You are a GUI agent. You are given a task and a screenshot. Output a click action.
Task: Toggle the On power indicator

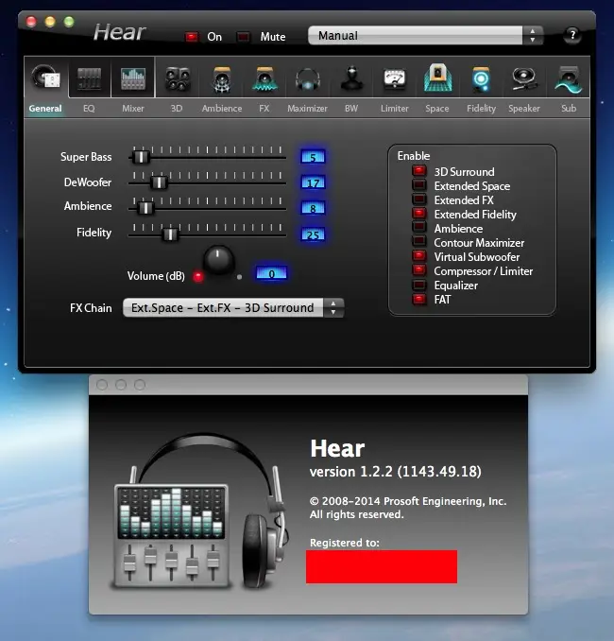191,37
